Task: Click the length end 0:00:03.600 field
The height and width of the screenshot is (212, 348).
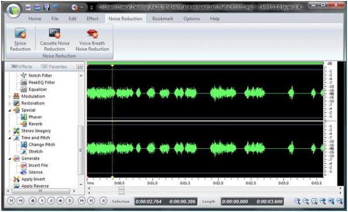Action: [x=270, y=202]
